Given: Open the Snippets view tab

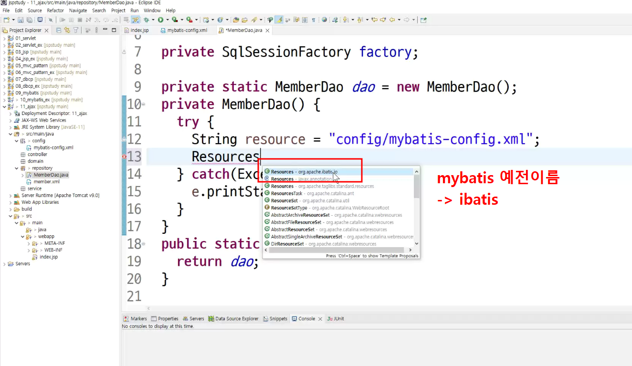Looking at the screenshot, I should point(275,319).
